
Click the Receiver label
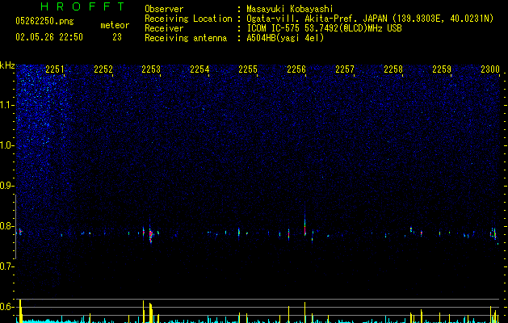164,28
